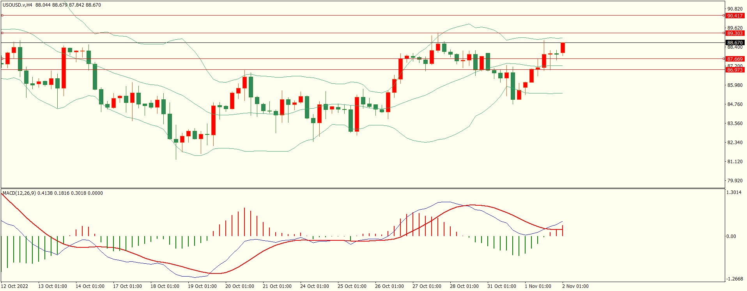This screenshot has width=747, height=291.
Task: Click the 90.820 price axis value
Action: [x=735, y=9]
